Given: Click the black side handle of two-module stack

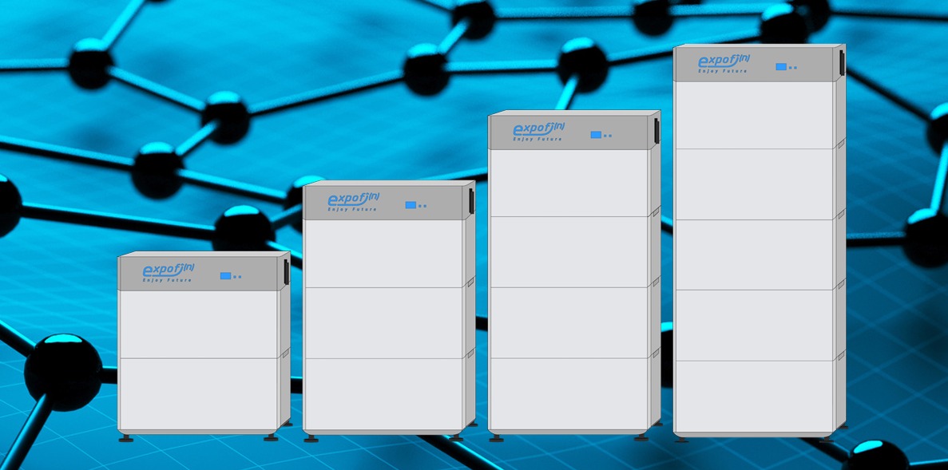Looking at the screenshot, I should (287, 272).
